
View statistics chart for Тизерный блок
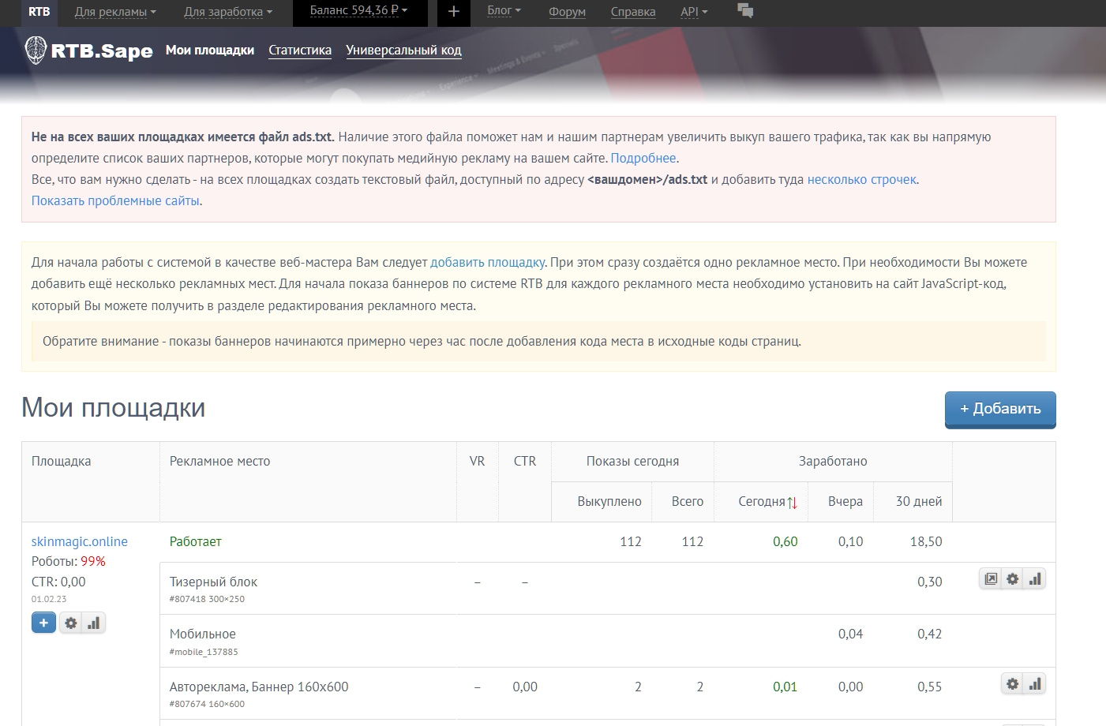click(x=1035, y=579)
